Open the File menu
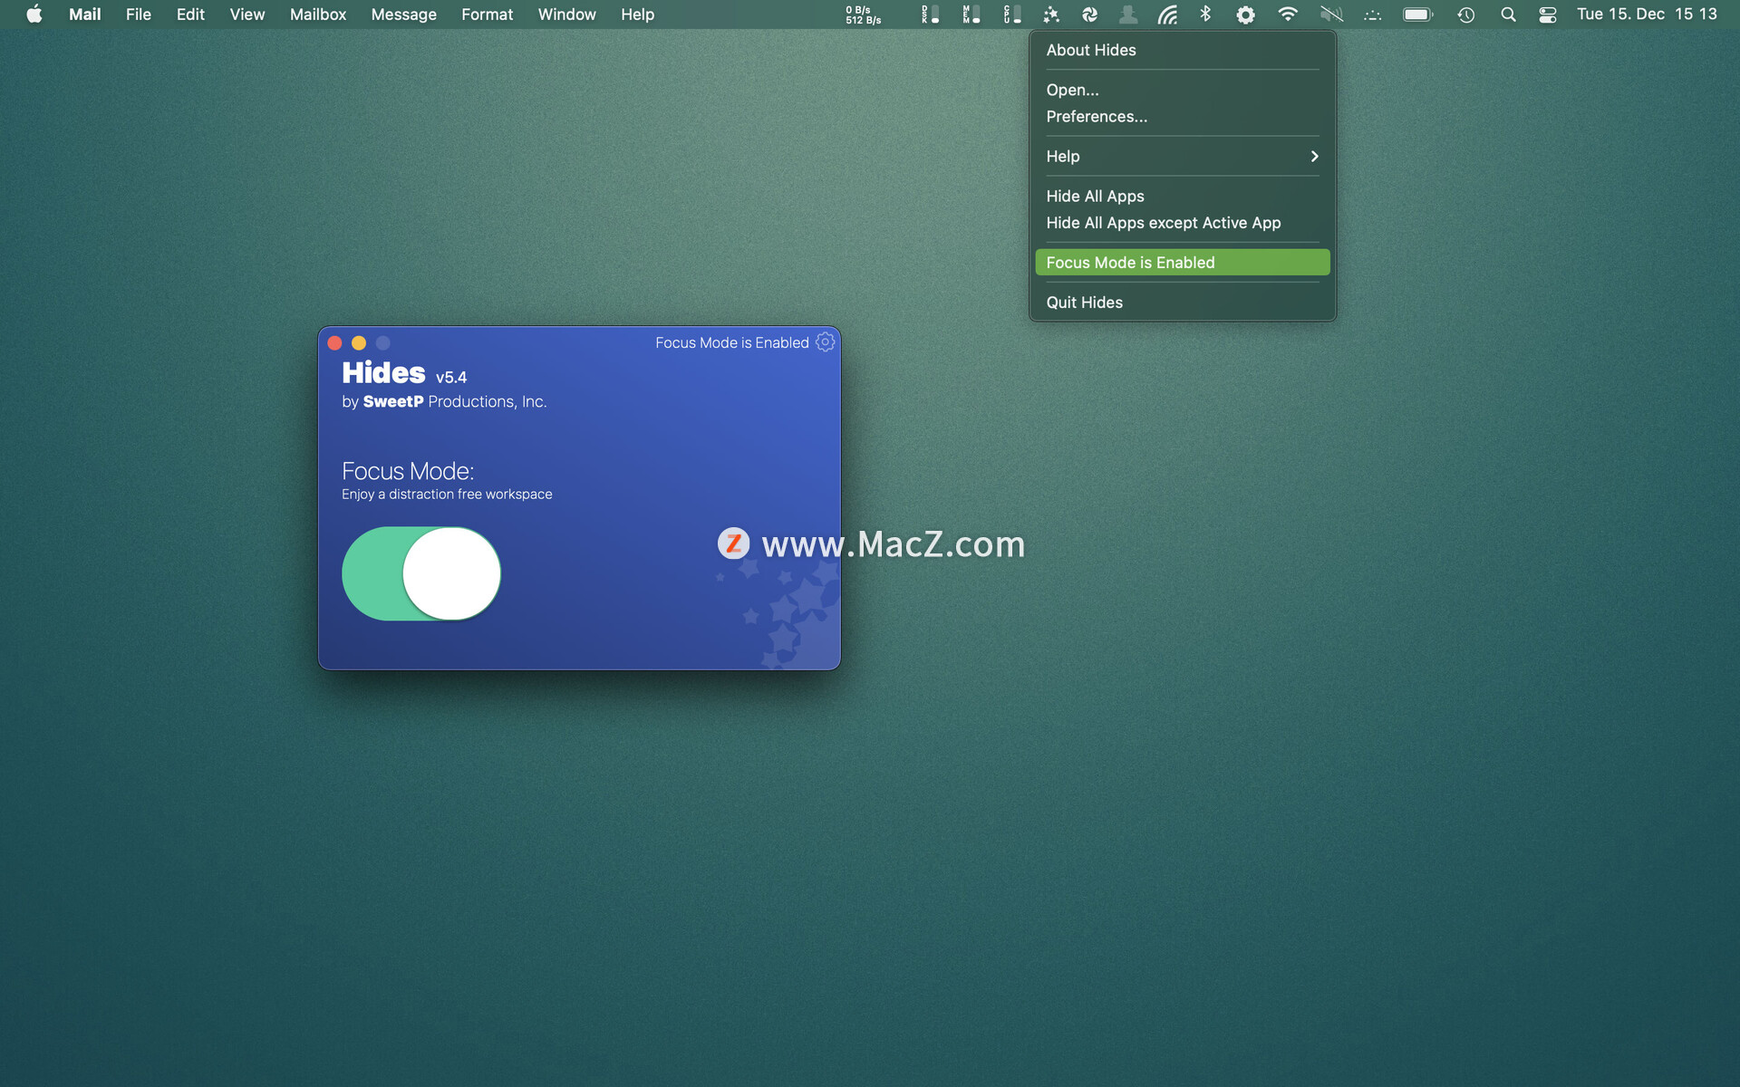 pos(139,14)
